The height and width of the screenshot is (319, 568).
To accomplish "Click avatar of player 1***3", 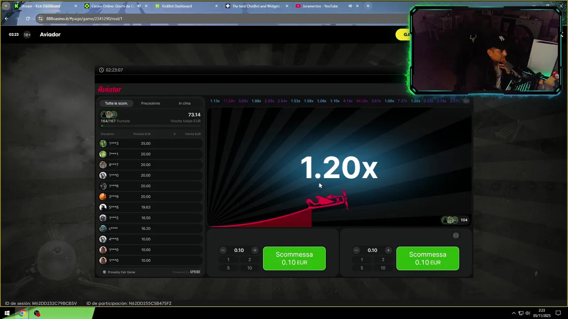I will [x=103, y=144].
